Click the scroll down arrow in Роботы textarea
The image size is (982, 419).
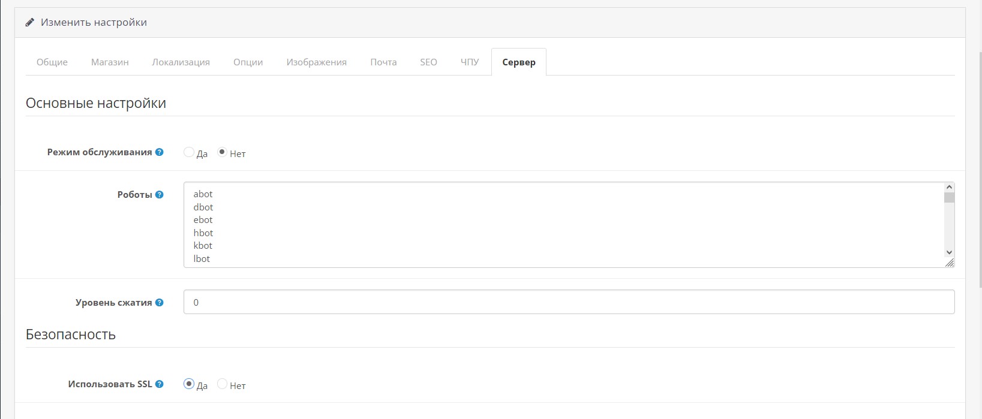949,253
